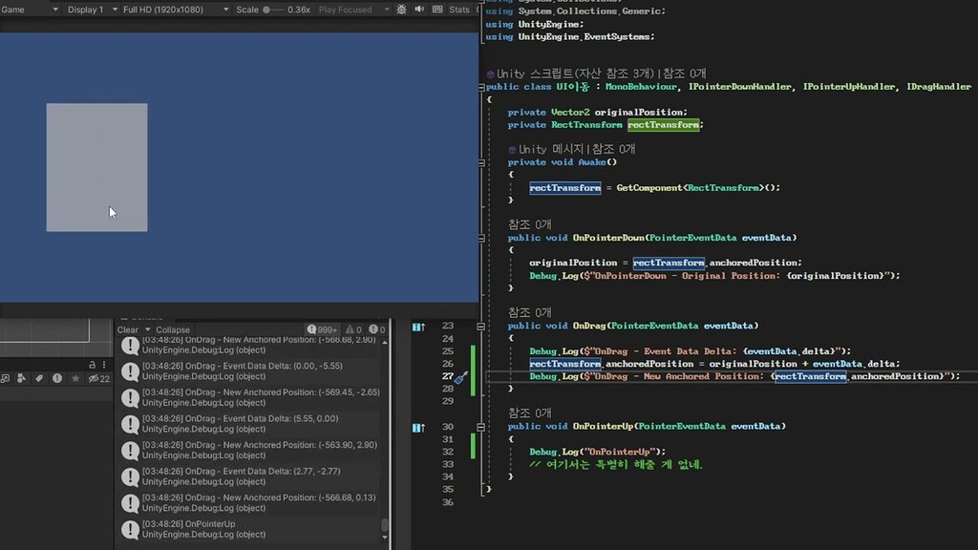The height and width of the screenshot is (550, 978).
Task: Click the label tag icon in the left strip
Action: click(39, 377)
